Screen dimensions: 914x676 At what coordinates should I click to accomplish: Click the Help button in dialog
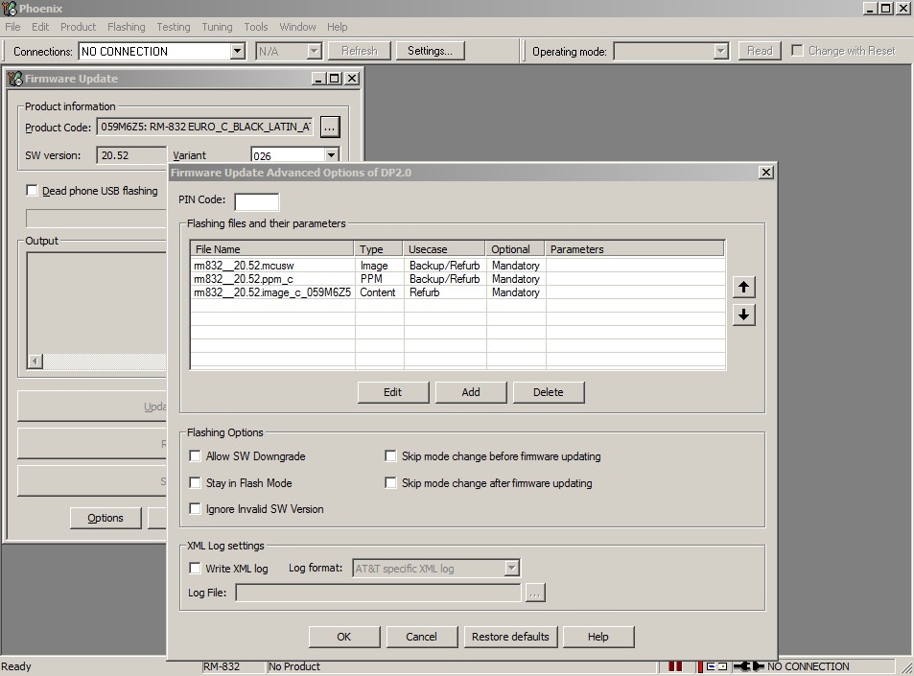click(x=598, y=637)
